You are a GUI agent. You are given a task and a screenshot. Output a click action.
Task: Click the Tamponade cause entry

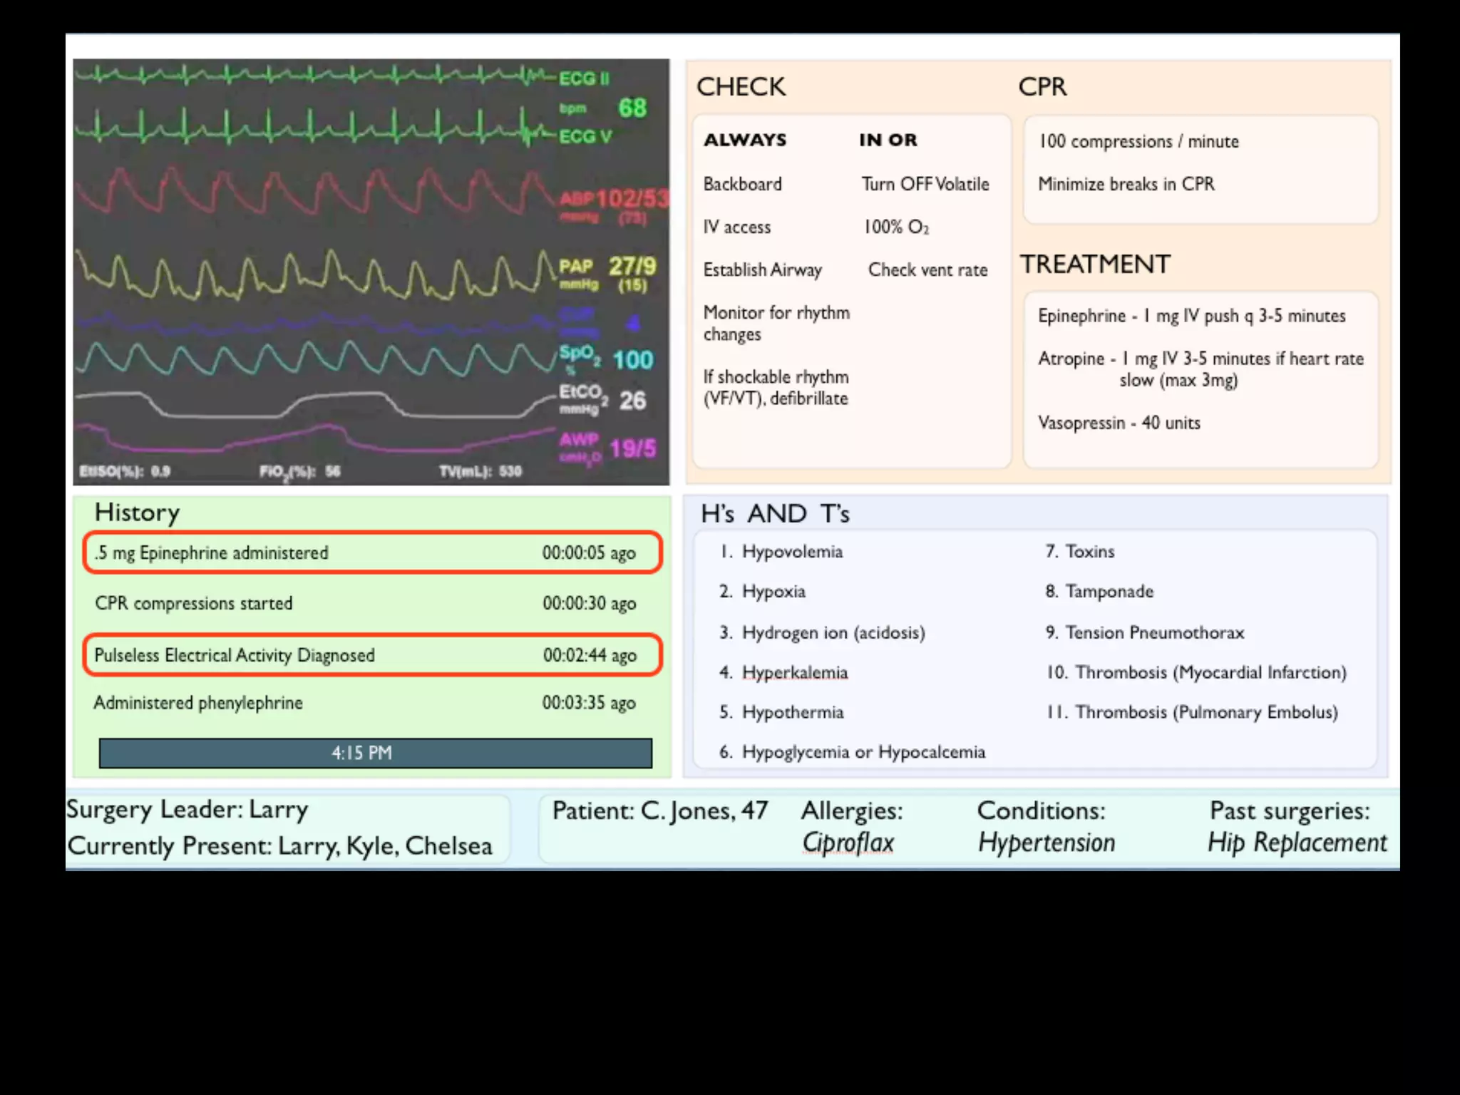tap(1109, 592)
